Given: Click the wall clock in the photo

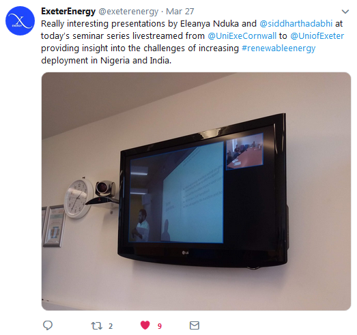Looking at the screenshot, I should pos(78,199).
